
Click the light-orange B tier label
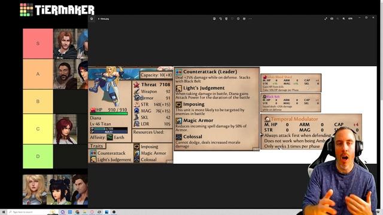click(x=38, y=102)
